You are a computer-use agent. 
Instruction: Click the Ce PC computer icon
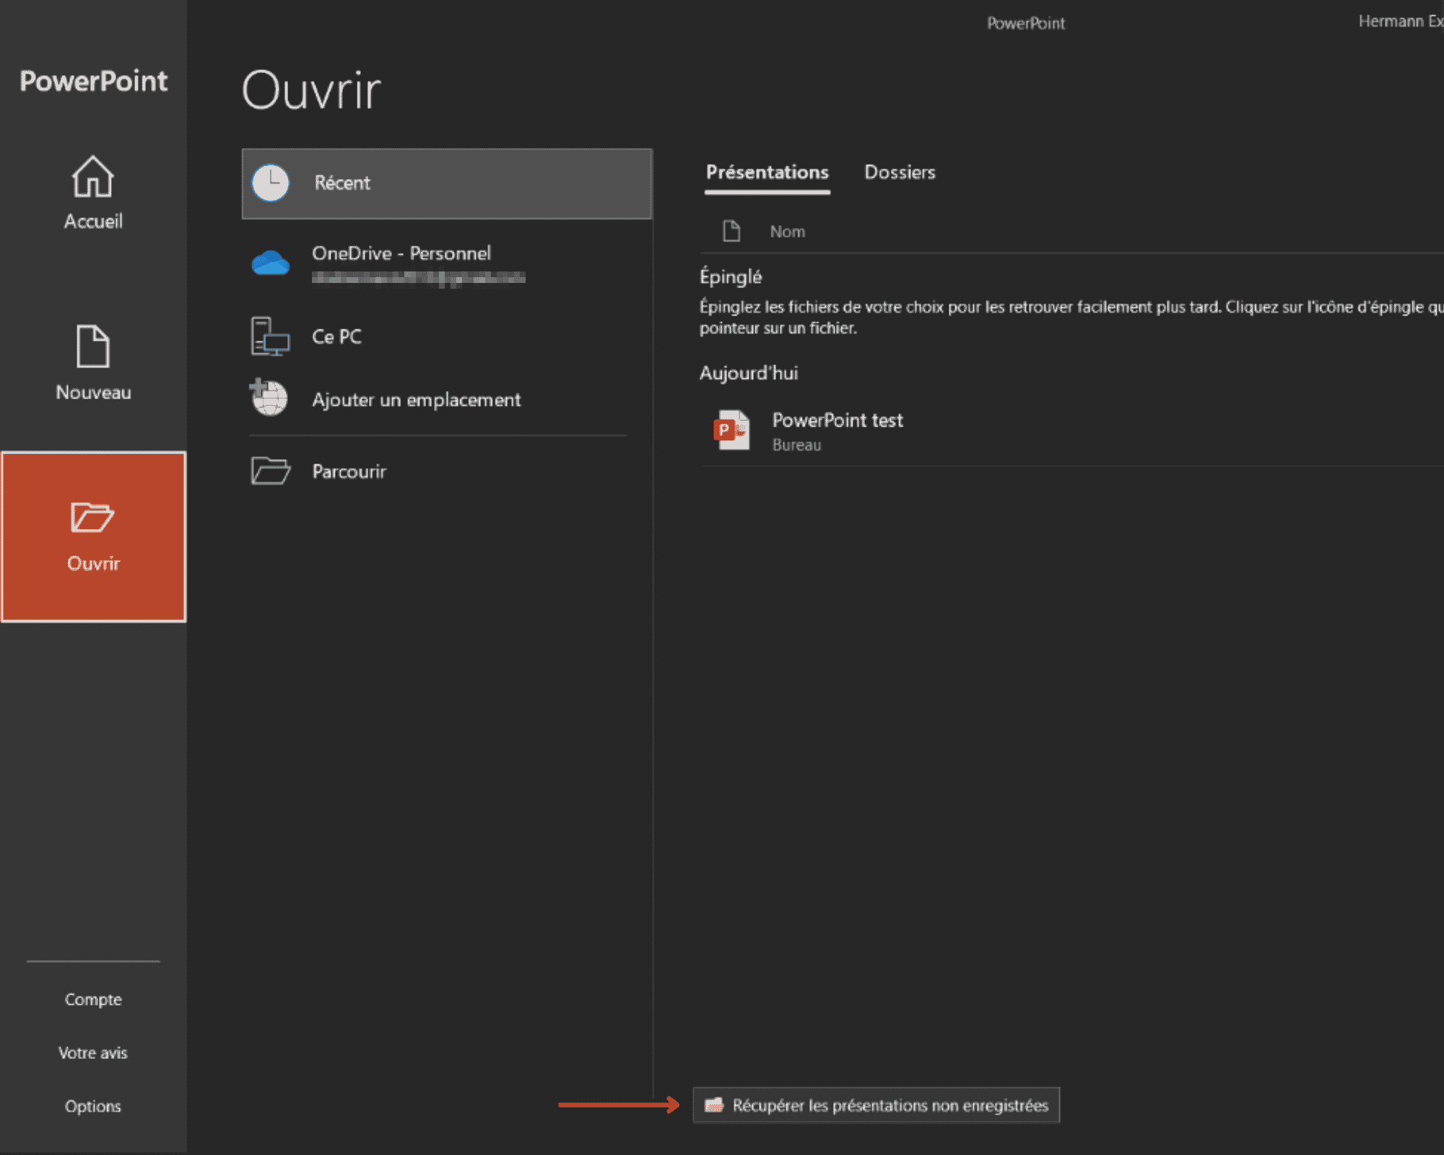pyautogui.click(x=270, y=337)
